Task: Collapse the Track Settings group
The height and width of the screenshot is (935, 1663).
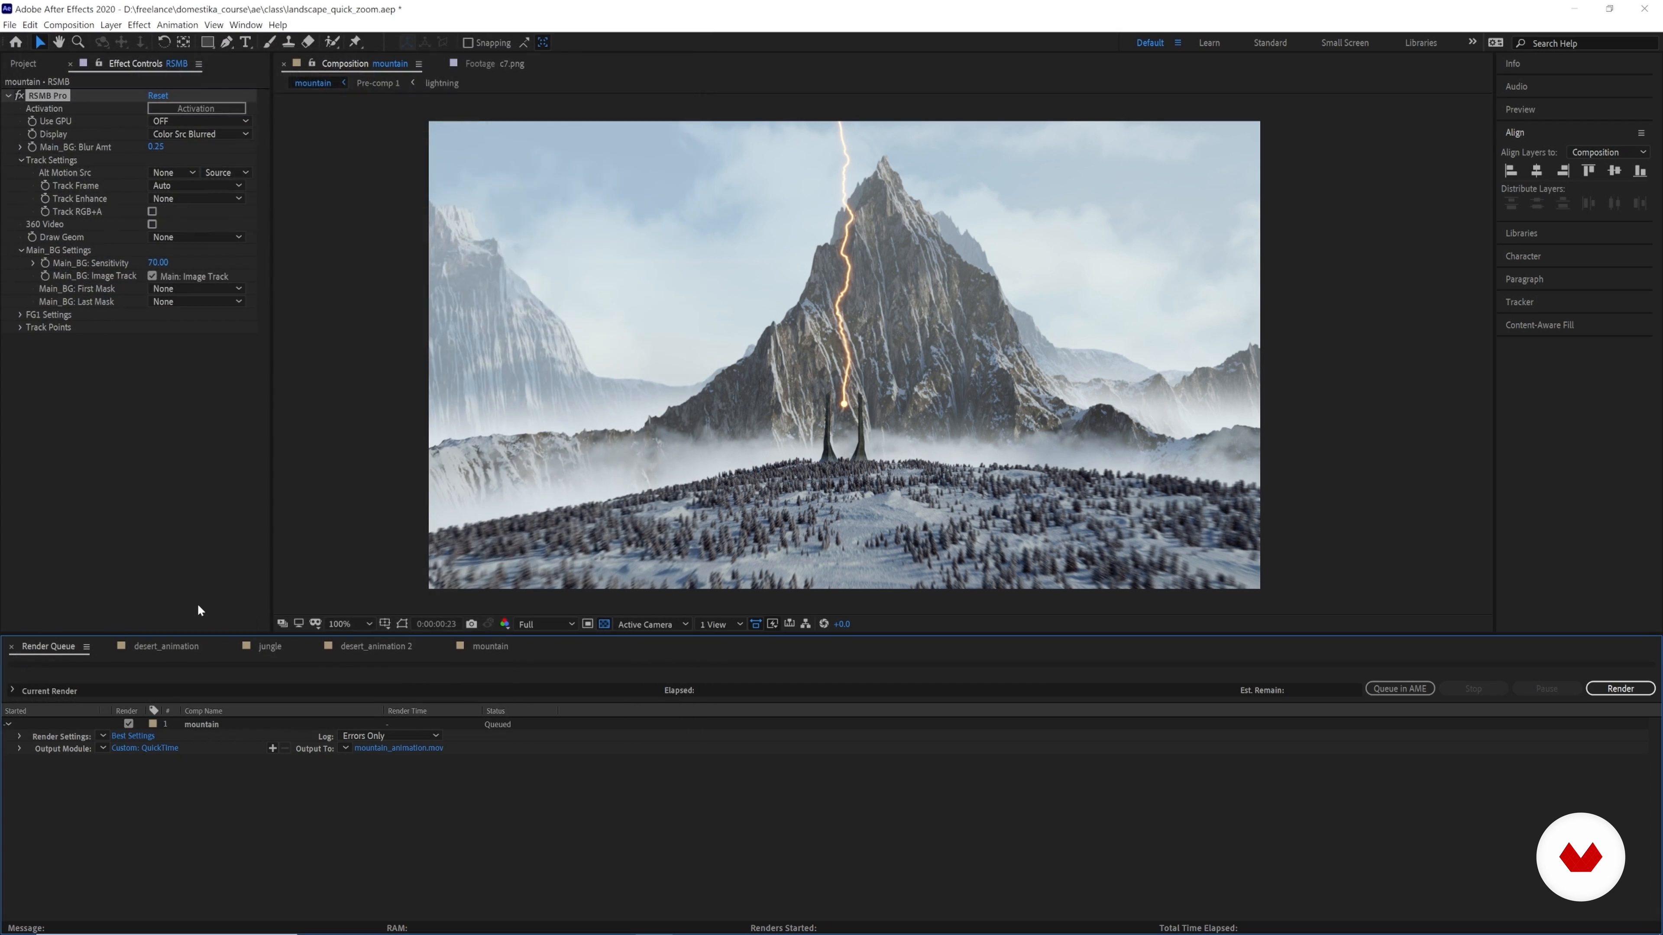Action: pyautogui.click(x=21, y=160)
